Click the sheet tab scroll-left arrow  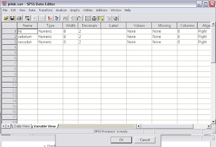click(4, 126)
